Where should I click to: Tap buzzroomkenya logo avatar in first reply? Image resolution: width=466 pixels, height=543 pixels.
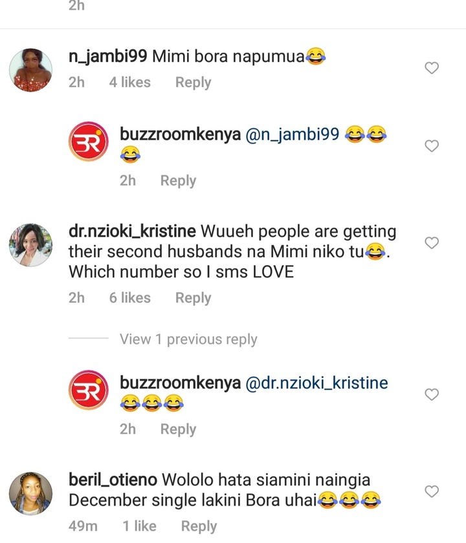tap(89, 142)
